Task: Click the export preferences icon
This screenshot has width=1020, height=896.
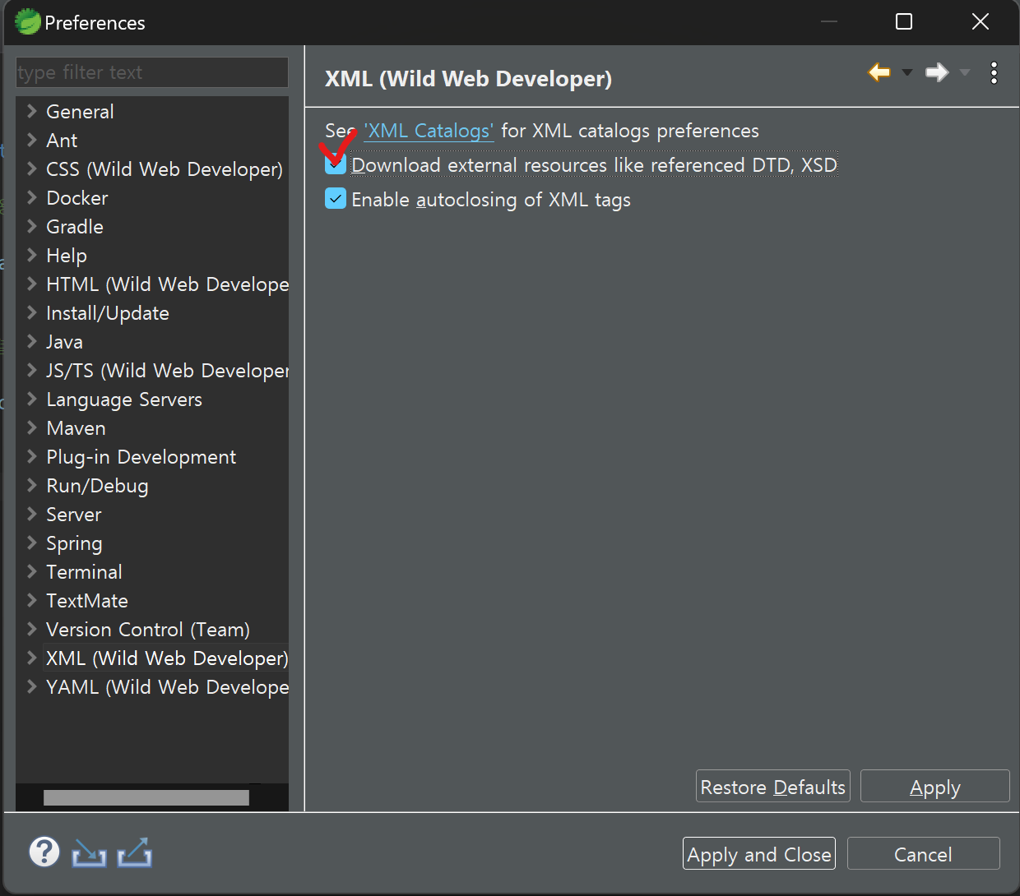Action: pyautogui.click(x=135, y=852)
